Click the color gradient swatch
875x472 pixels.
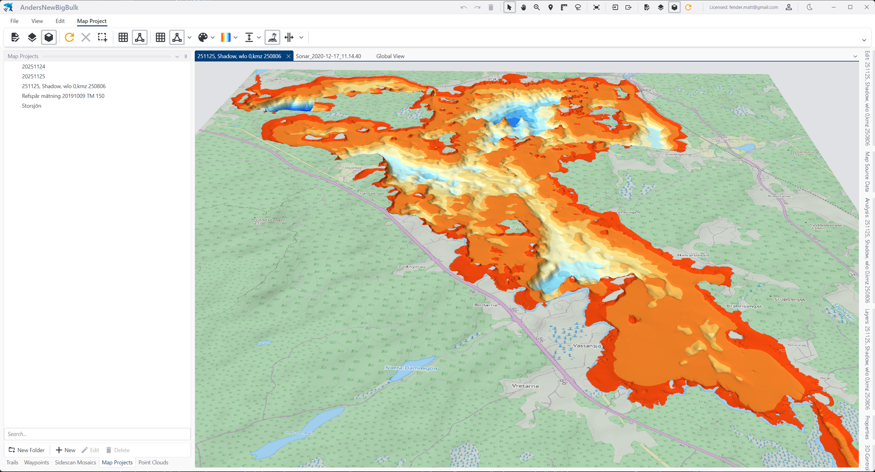pyautogui.click(x=225, y=38)
